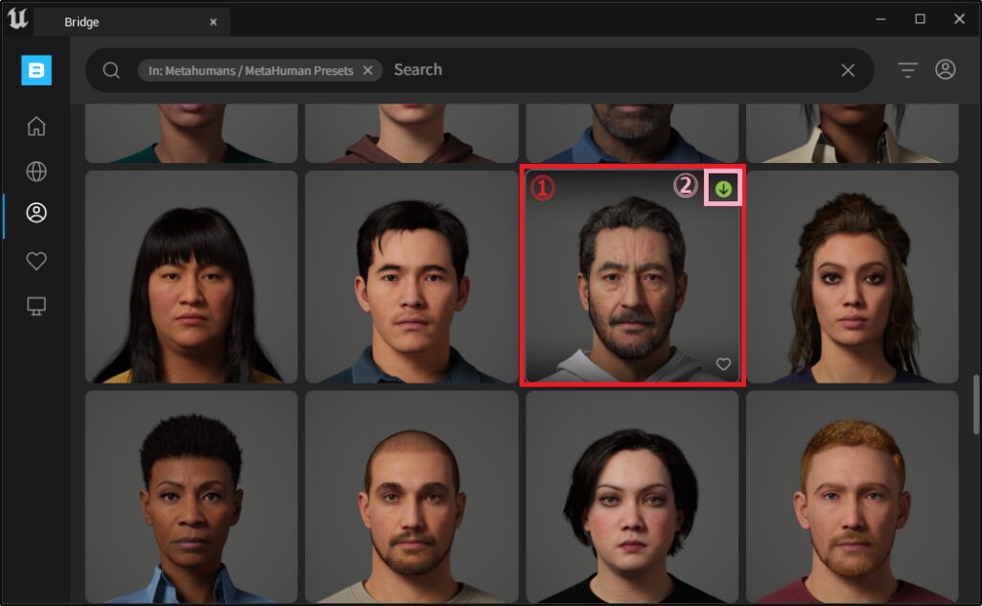Open the filter options icon
The width and height of the screenshot is (982, 606).
(x=907, y=69)
